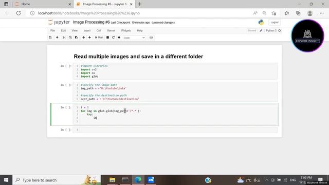Open the notification center icon
329x185 pixels.
pyautogui.click(x=320, y=179)
